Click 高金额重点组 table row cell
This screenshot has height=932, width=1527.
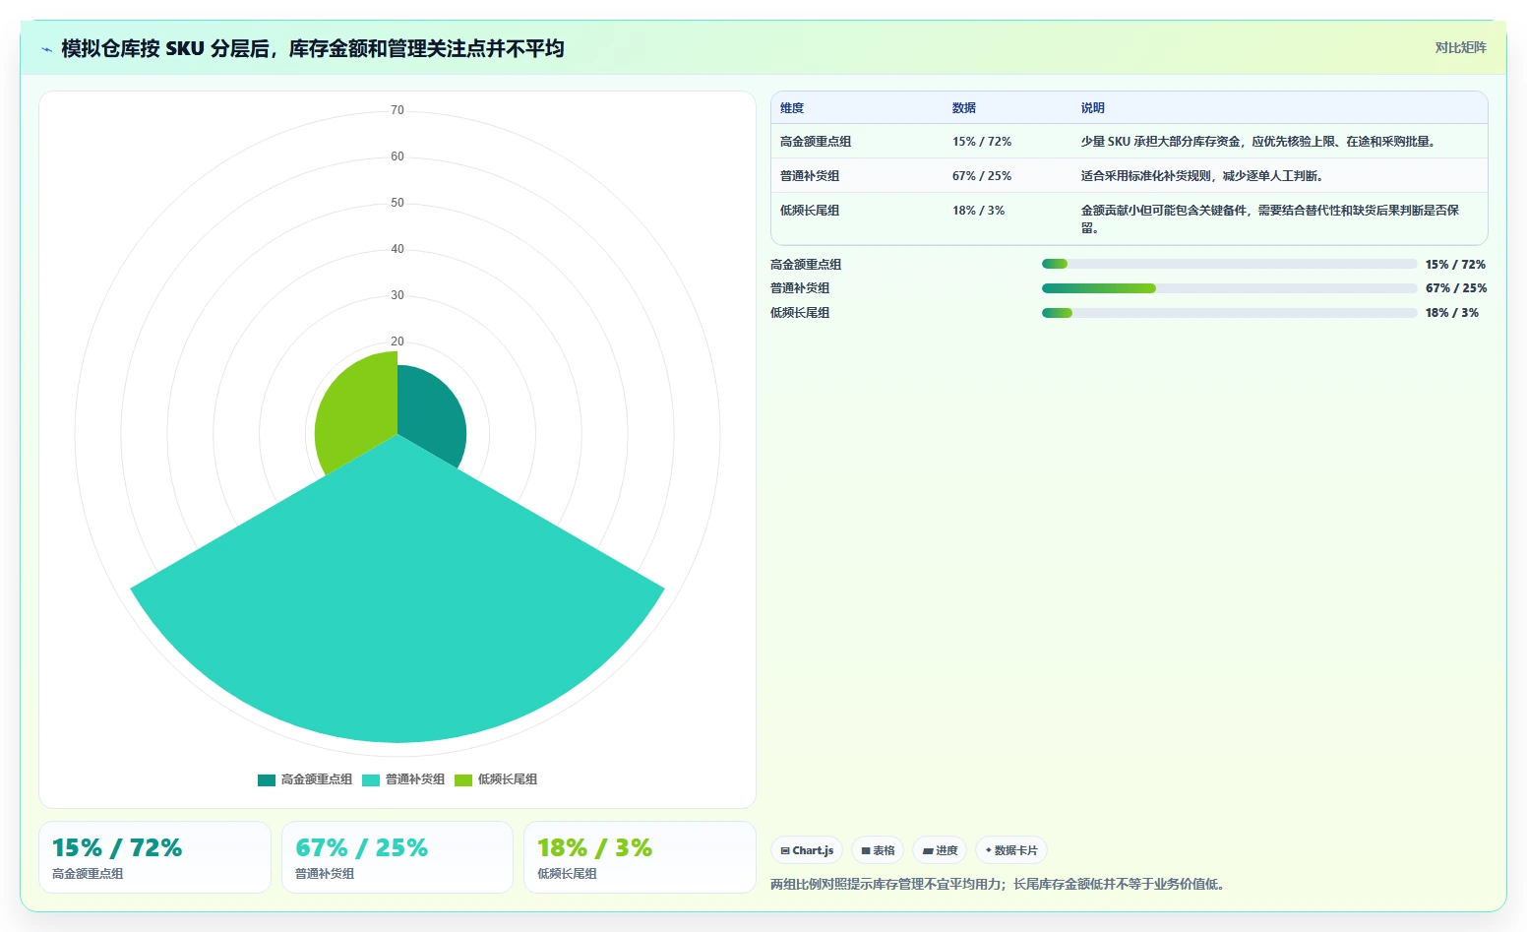(x=816, y=142)
